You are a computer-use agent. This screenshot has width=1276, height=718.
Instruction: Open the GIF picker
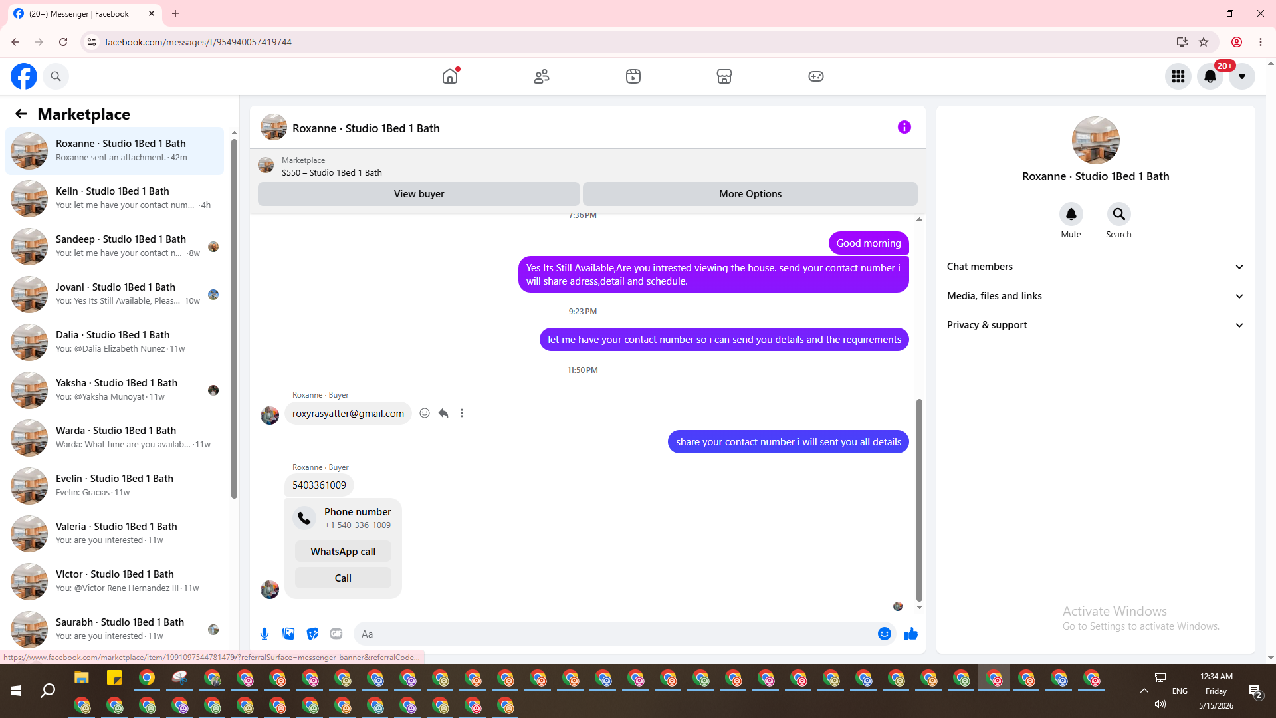tap(336, 634)
